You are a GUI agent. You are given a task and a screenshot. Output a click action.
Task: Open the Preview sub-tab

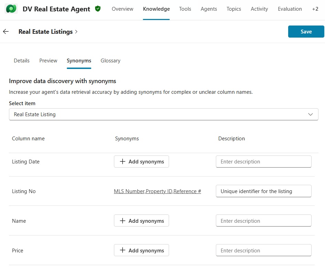(x=48, y=61)
